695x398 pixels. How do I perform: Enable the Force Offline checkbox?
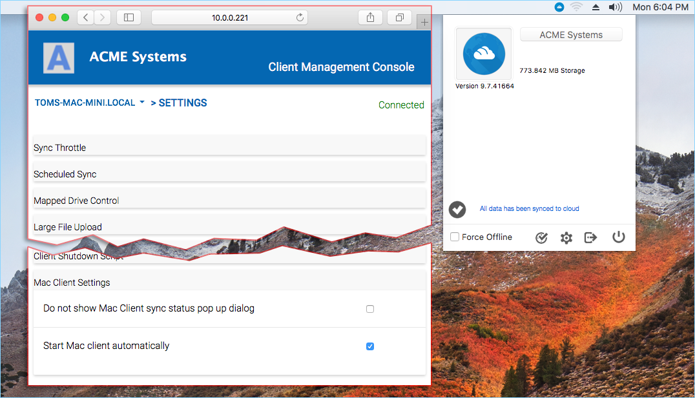tap(455, 237)
